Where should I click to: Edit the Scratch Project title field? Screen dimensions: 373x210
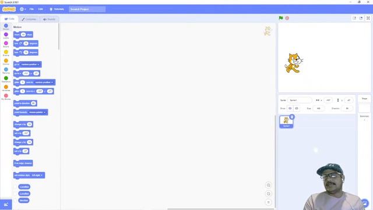coord(87,9)
